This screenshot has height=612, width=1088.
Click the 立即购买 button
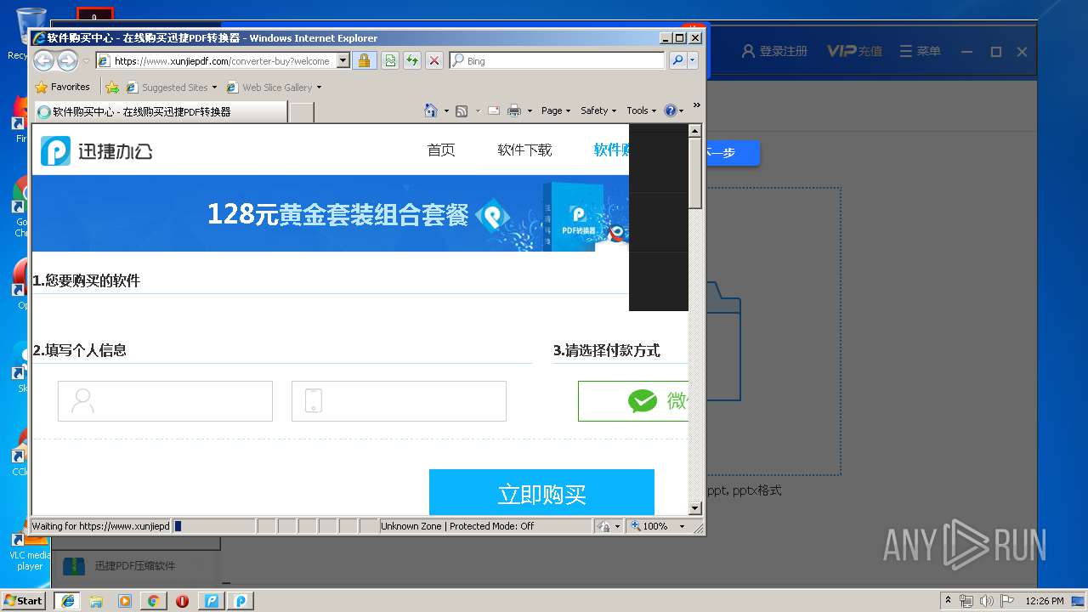pyautogui.click(x=541, y=492)
